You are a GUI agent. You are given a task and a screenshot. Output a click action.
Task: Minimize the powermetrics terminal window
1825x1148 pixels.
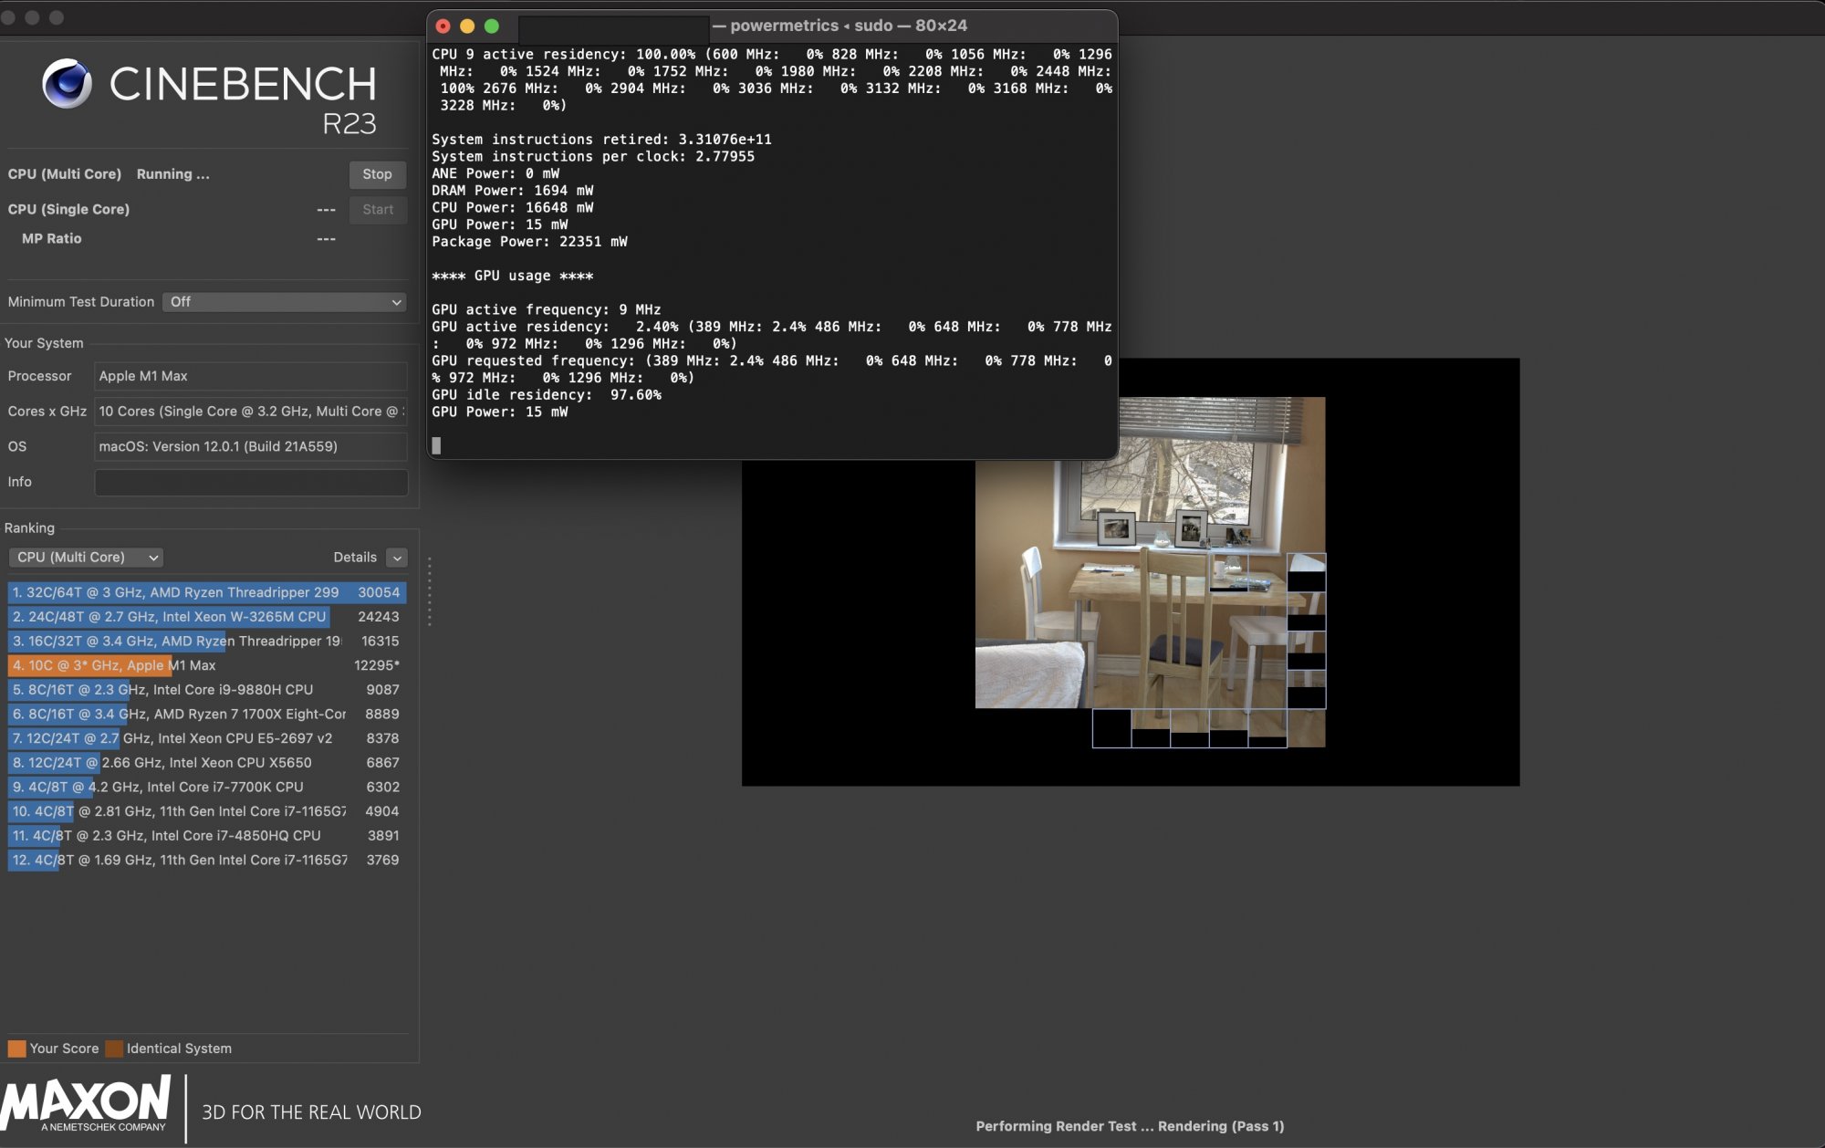click(x=467, y=26)
